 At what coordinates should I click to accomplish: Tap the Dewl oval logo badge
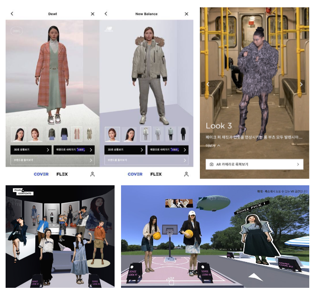[16, 31]
